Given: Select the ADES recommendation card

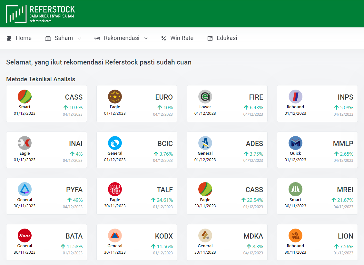Looking at the screenshot, I should point(227,150).
